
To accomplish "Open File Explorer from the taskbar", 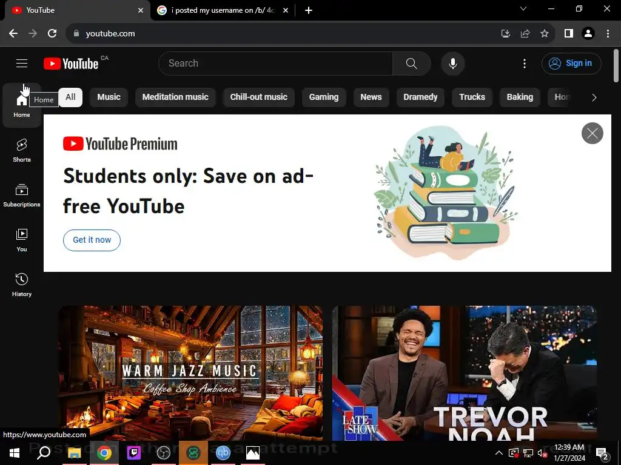I will (x=74, y=453).
